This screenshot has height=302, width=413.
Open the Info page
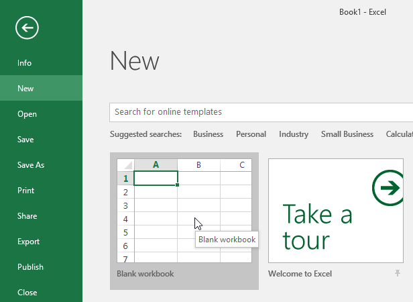click(x=25, y=63)
